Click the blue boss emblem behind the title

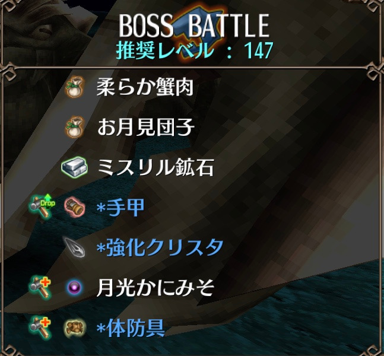coord(198,31)
